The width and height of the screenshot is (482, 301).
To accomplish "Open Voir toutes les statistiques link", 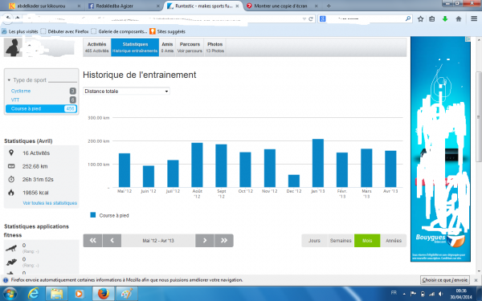I will [50, 203].
